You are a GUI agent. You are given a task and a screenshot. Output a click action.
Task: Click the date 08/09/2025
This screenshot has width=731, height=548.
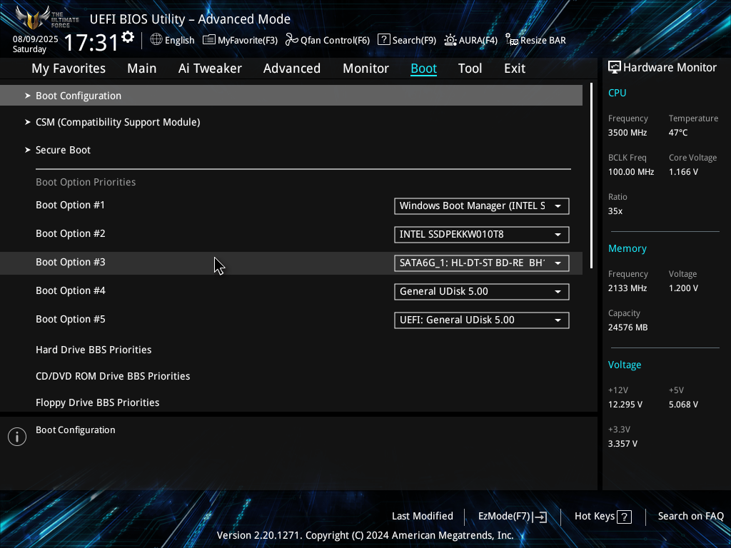click(36, 39)
